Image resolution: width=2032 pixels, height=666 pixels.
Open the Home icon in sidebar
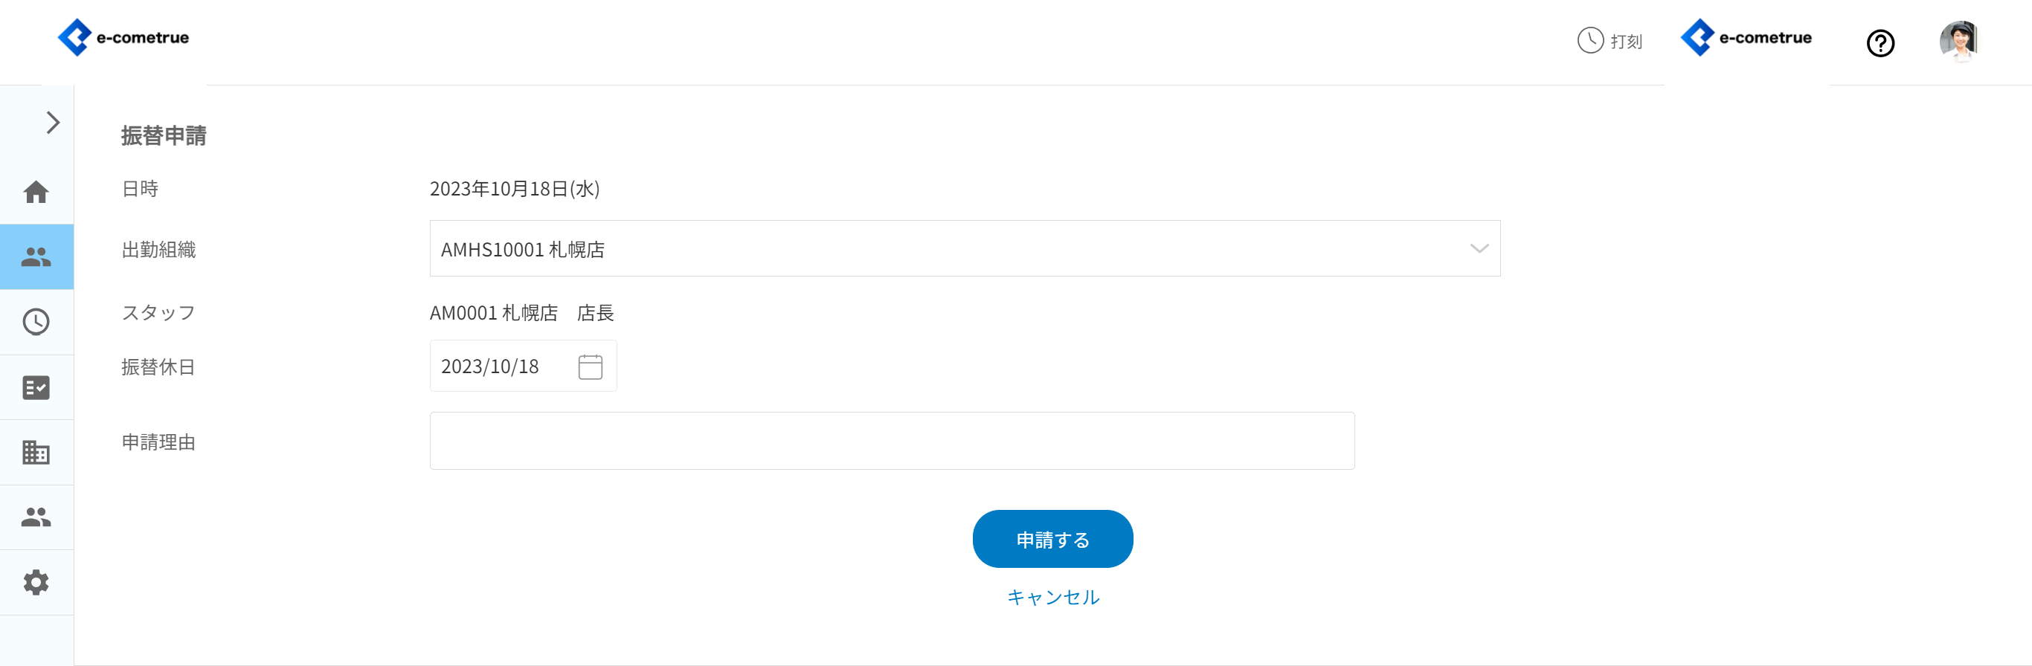tap(36, 193)
